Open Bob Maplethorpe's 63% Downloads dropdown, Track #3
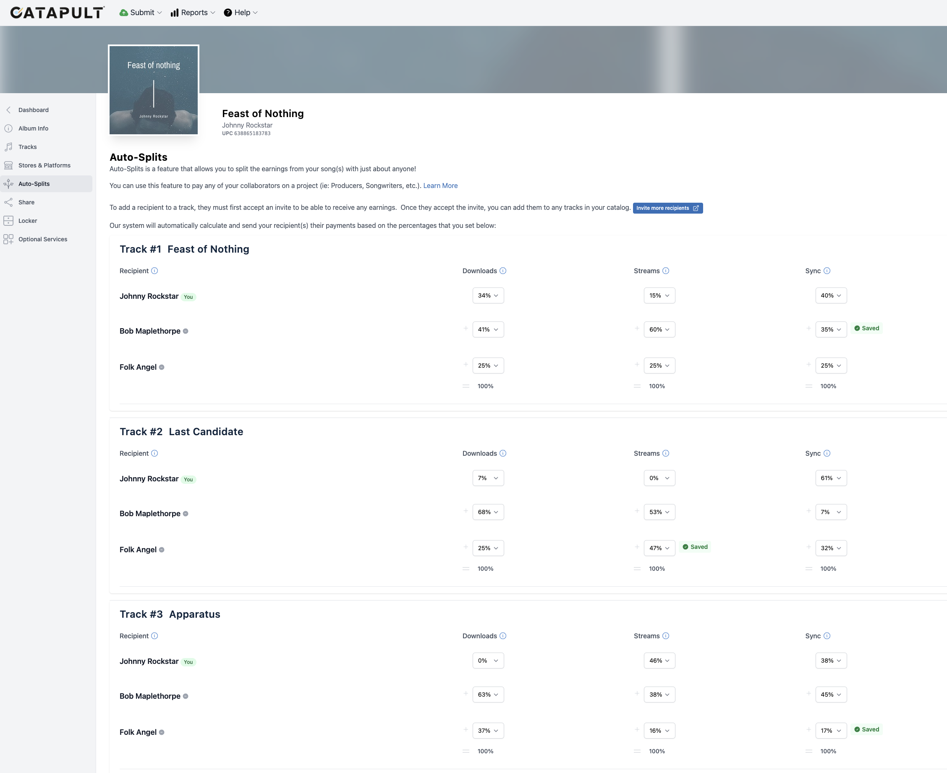 [x=488, y=695]
